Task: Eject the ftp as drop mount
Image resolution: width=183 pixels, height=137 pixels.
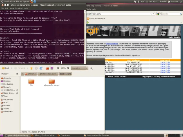Action: [17, 93]
